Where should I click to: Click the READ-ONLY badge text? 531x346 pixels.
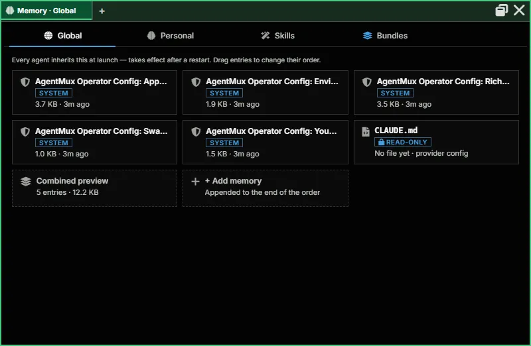coord(406,142)
